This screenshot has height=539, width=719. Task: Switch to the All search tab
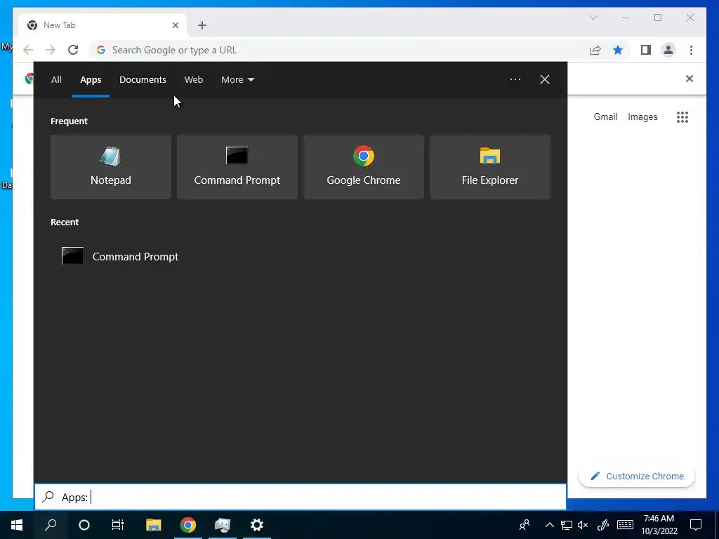click(x=56, y=80)
